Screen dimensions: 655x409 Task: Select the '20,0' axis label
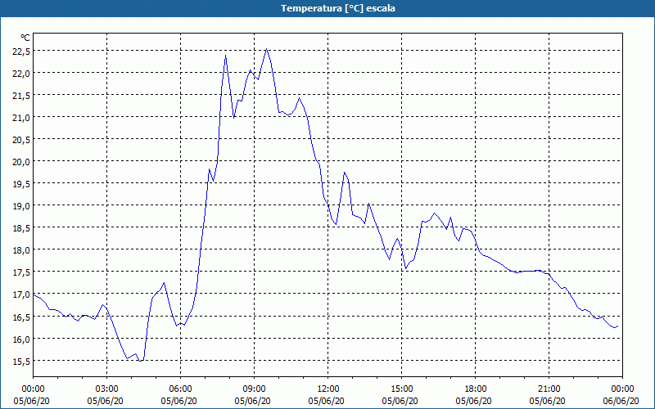(21, 162)
